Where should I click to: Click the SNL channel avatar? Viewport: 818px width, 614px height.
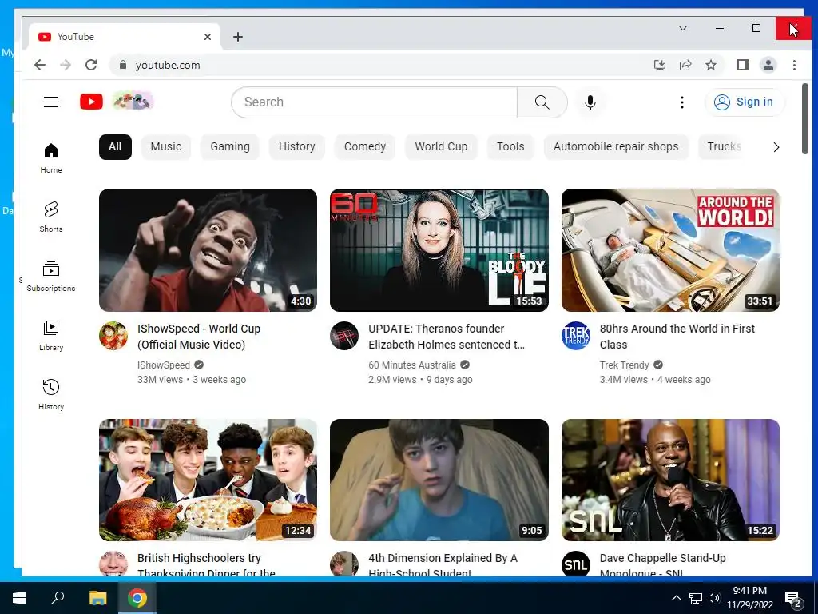point(576,564)
